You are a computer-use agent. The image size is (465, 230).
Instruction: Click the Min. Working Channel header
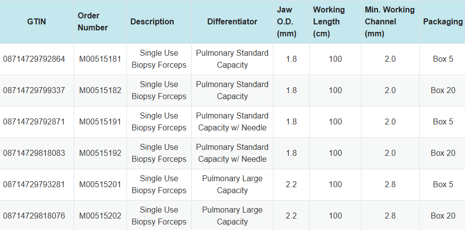point(389,22)
